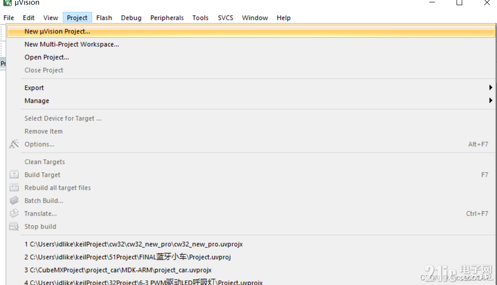This screenshot has height=285, width=497.
Task: Open recent 32Project 6-3 PWM project
Action: [x=251, y=281]
